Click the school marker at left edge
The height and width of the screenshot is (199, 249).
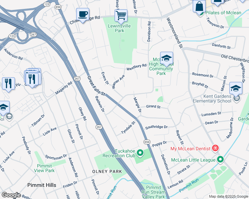point(3,108)
